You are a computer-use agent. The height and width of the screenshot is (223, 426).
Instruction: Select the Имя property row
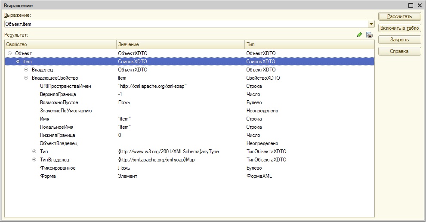pos(189,119)
